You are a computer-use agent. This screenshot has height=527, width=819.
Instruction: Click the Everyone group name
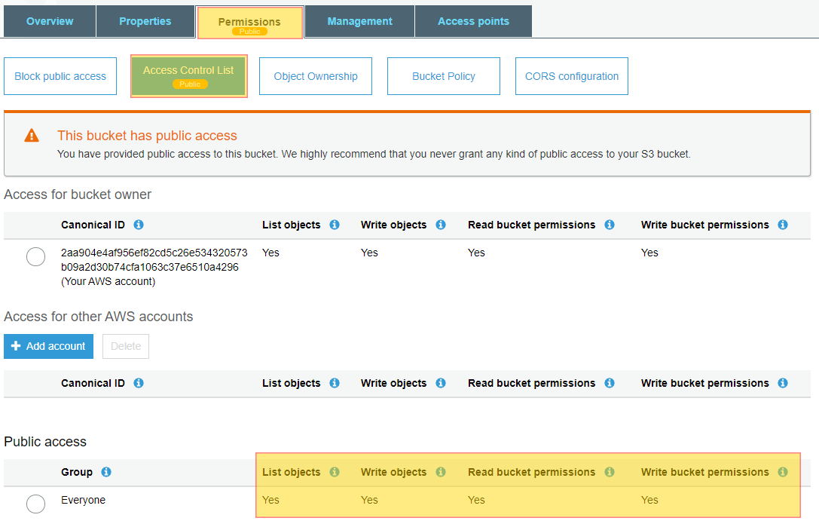point(83,501)
